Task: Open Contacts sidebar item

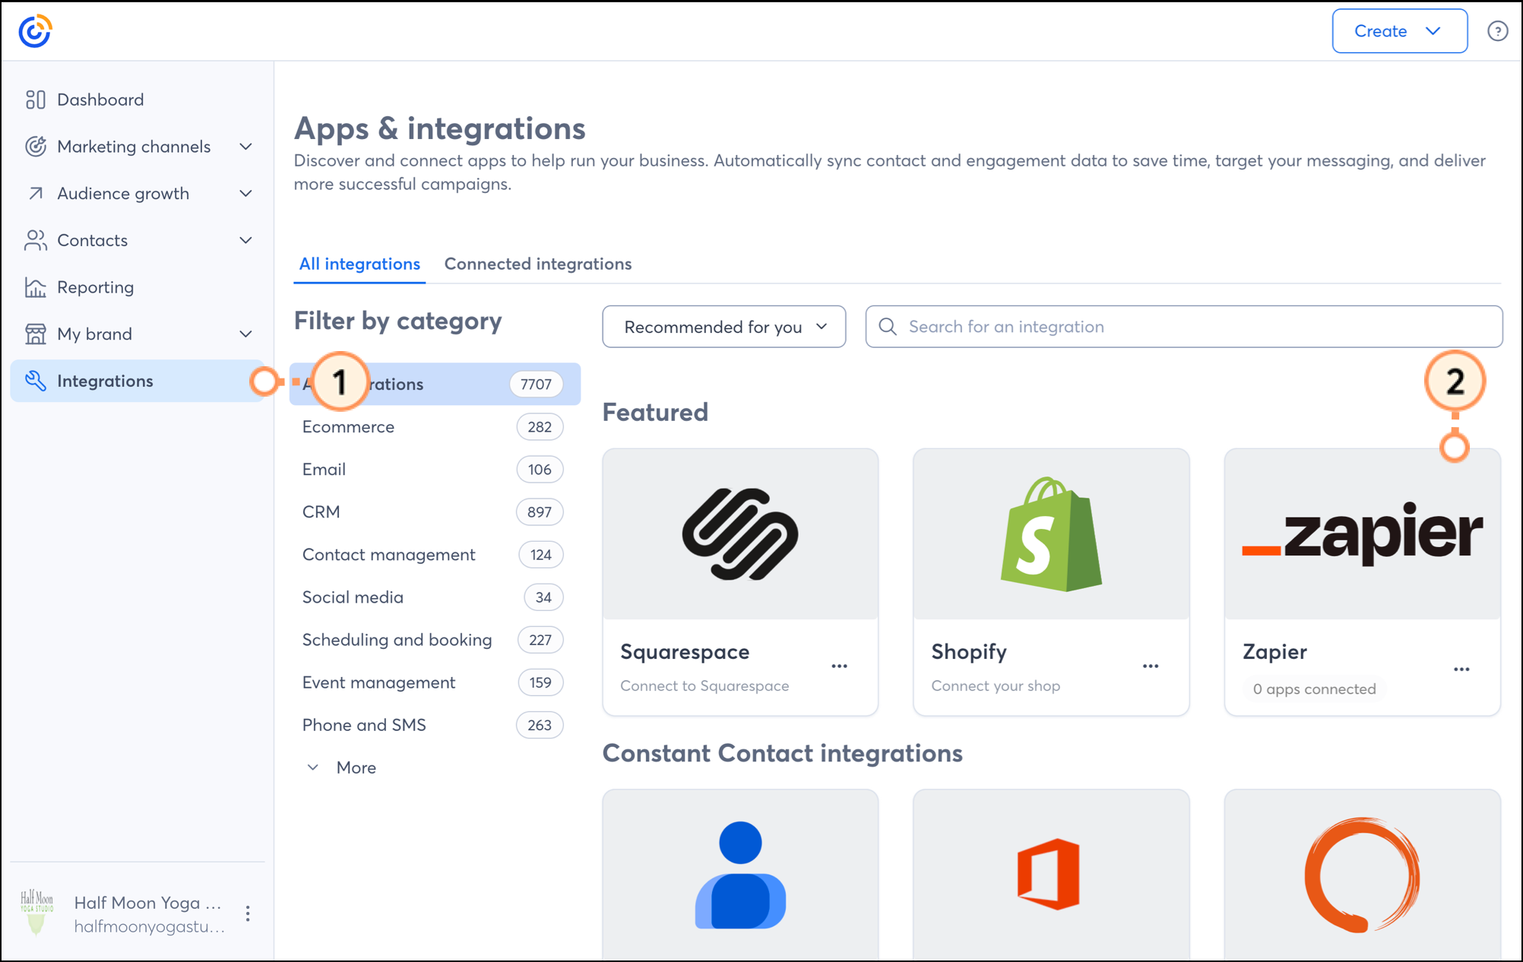Action: coord(137,240)
